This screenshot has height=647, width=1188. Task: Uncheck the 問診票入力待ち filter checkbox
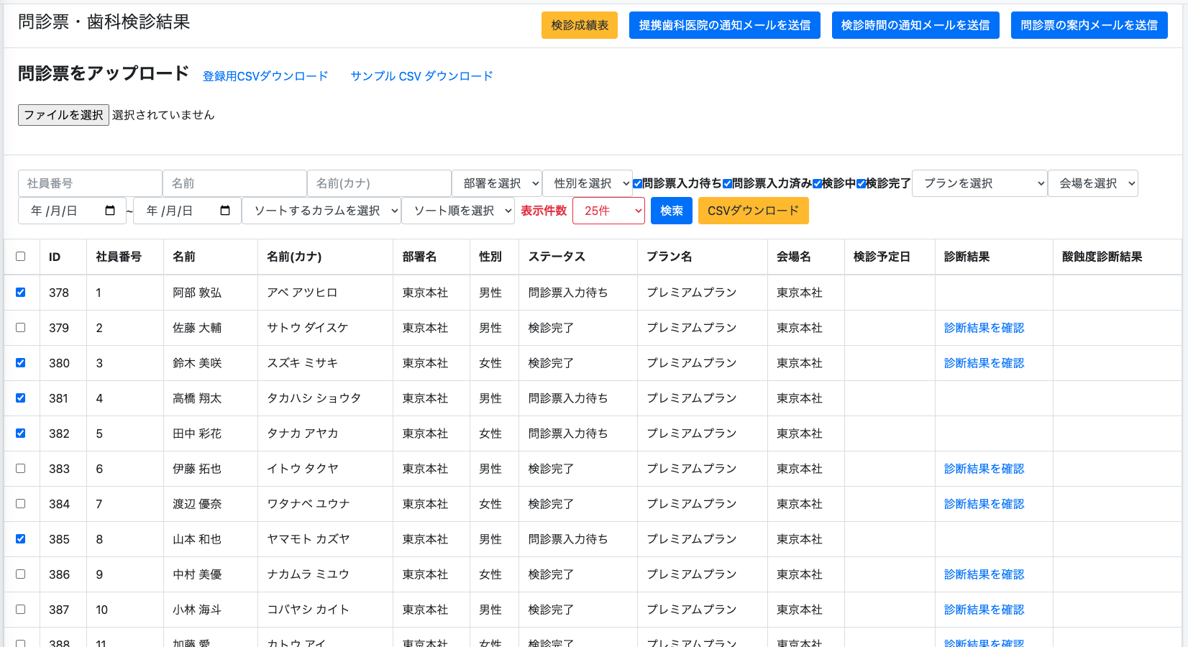(x=638, y=183)
